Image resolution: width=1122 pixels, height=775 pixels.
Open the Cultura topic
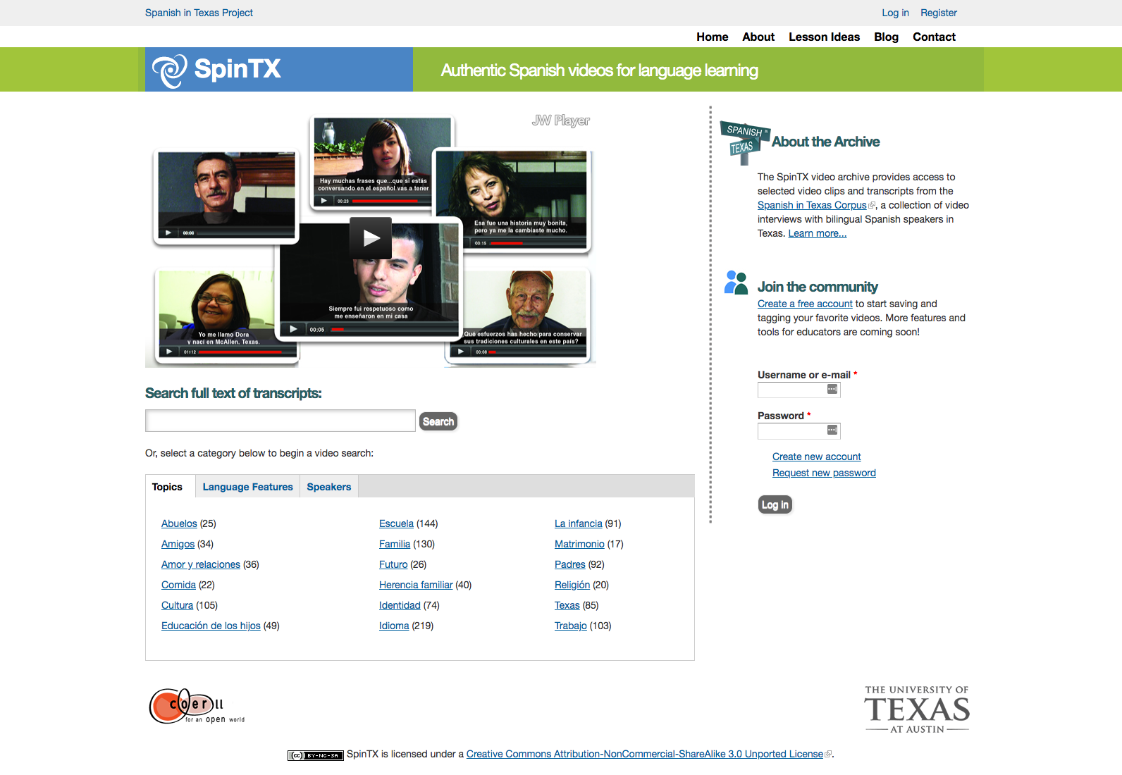coord(177,605)
